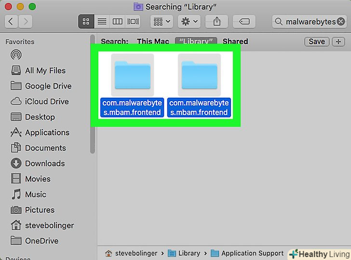
Task: Open All My Files in sidebar
Action: point(38,70)
